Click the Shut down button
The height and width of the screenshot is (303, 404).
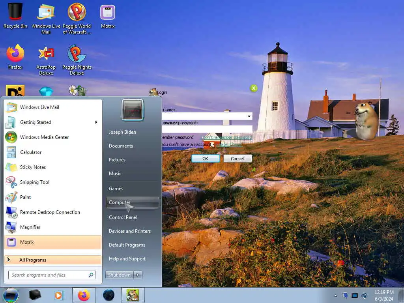pos(120,275)
